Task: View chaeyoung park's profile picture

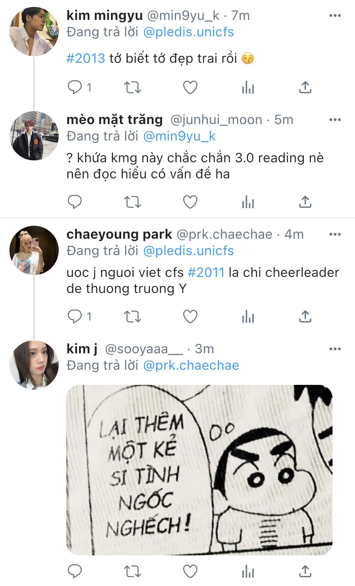Action: (x=34, y=250)
